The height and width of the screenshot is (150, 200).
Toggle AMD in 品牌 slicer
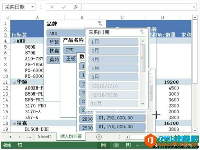[66, 34]
